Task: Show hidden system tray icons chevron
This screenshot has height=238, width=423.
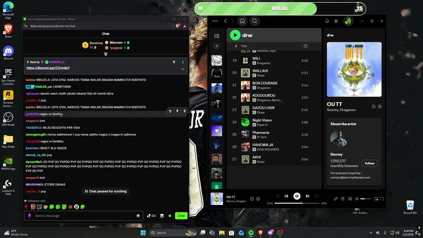Action: pyautogui.click(x=371, y=233)
